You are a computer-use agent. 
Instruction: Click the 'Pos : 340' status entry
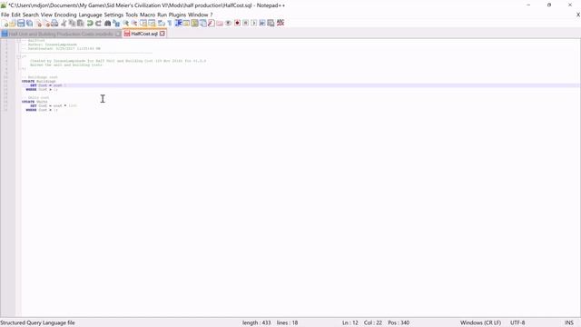tap(399, 323)
